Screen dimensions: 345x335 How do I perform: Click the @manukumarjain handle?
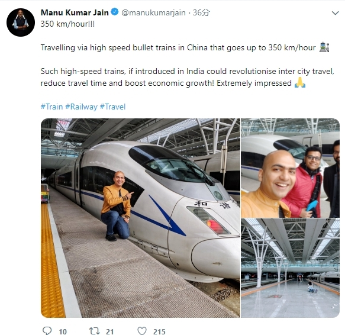(153, 12)
